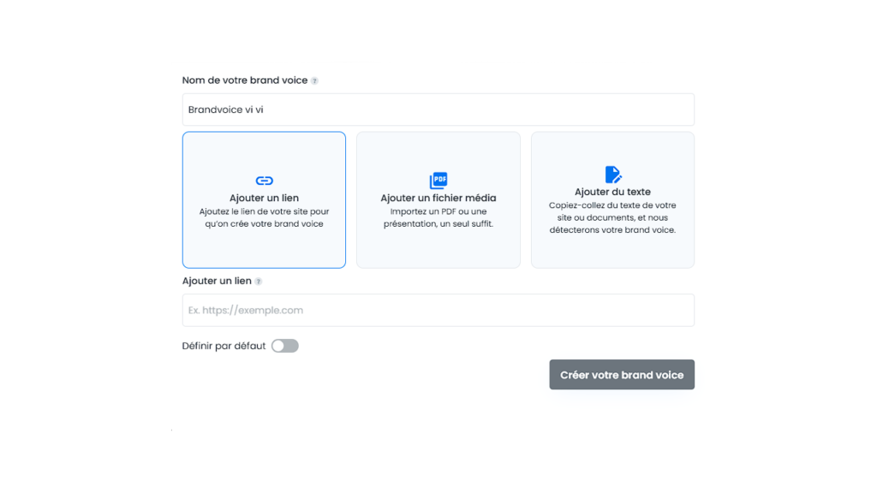Click description "Ajoutez le lien de votre site"
This screenshot has width=877, height=493.
(264, 217)
